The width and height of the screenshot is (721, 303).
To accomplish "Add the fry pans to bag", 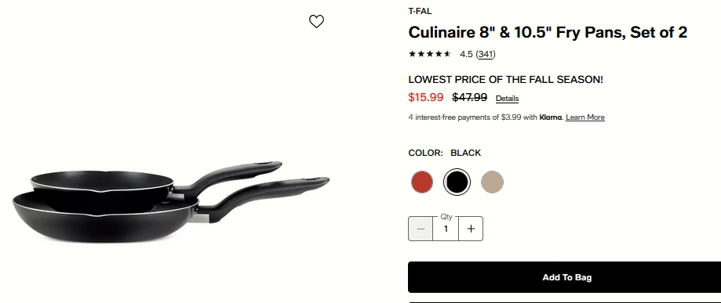I will [x=565, y=277].
